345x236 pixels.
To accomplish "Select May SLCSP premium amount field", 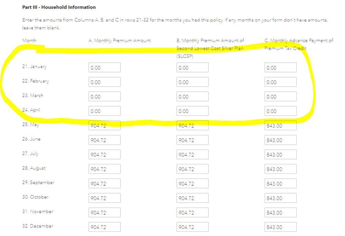I will 192,126.
